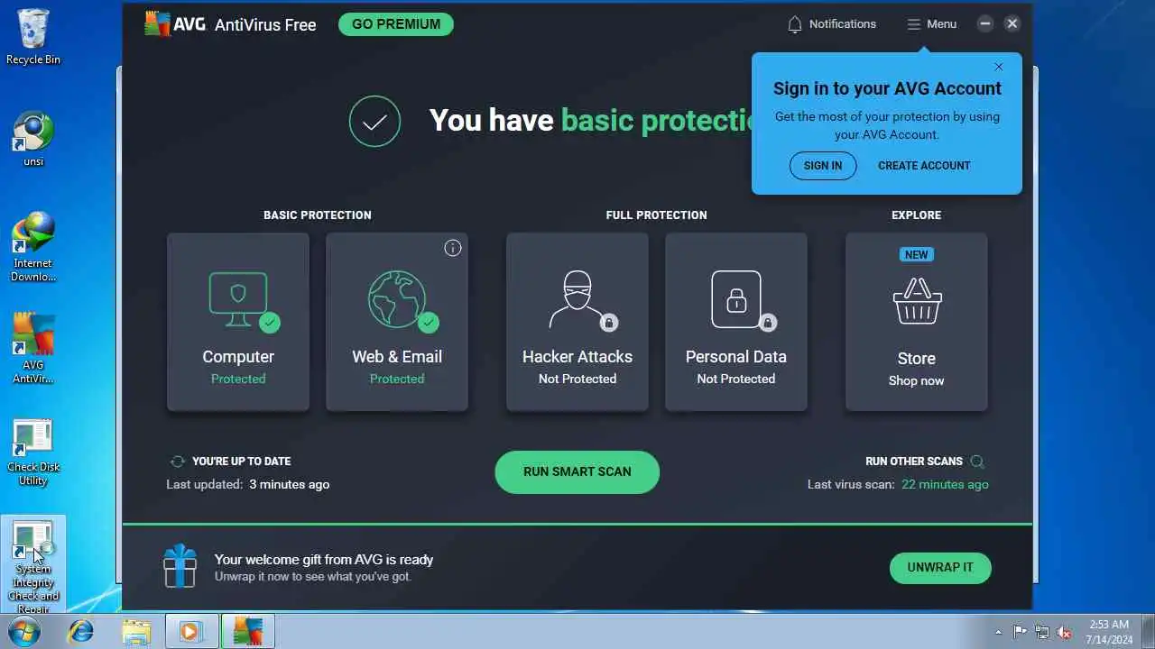Minimize the AVG window
1155x649 pixels.
tap(985, 24)
